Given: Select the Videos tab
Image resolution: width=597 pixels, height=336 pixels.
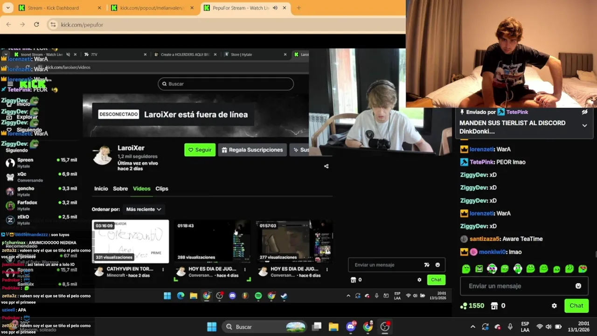Looking at the screenshot, I should pos(141,189).
